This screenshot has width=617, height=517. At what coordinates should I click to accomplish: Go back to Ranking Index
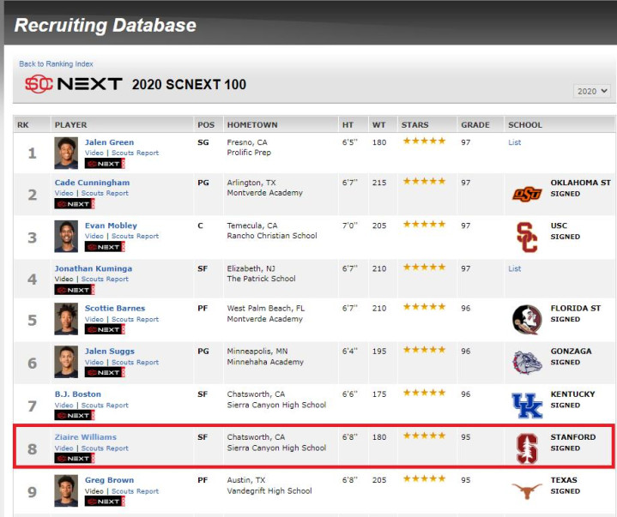coord(56,63)
